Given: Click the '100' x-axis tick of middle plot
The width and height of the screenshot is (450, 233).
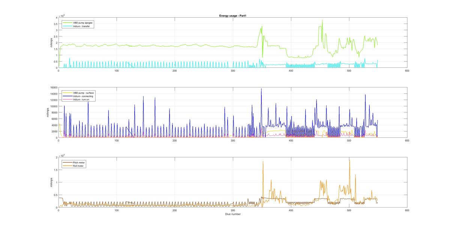Looking at the screenshot, I should click(117, 140).
